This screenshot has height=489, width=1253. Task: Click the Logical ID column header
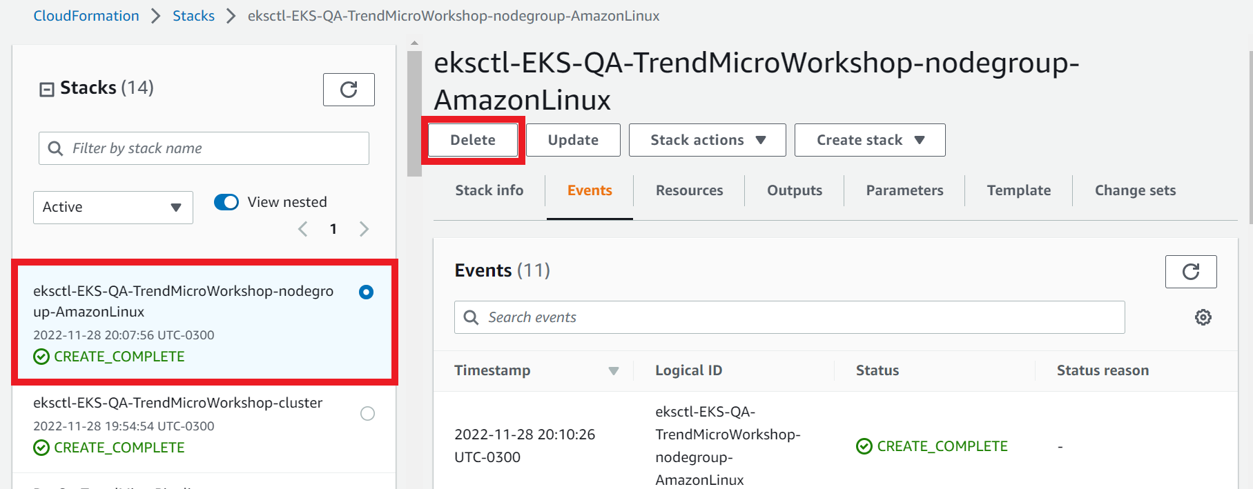coord(689,370)
